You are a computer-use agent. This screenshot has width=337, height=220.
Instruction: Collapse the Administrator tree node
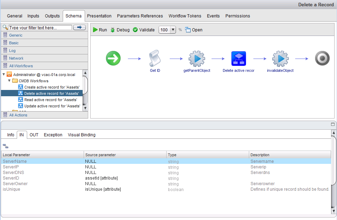tap(3, 74)
